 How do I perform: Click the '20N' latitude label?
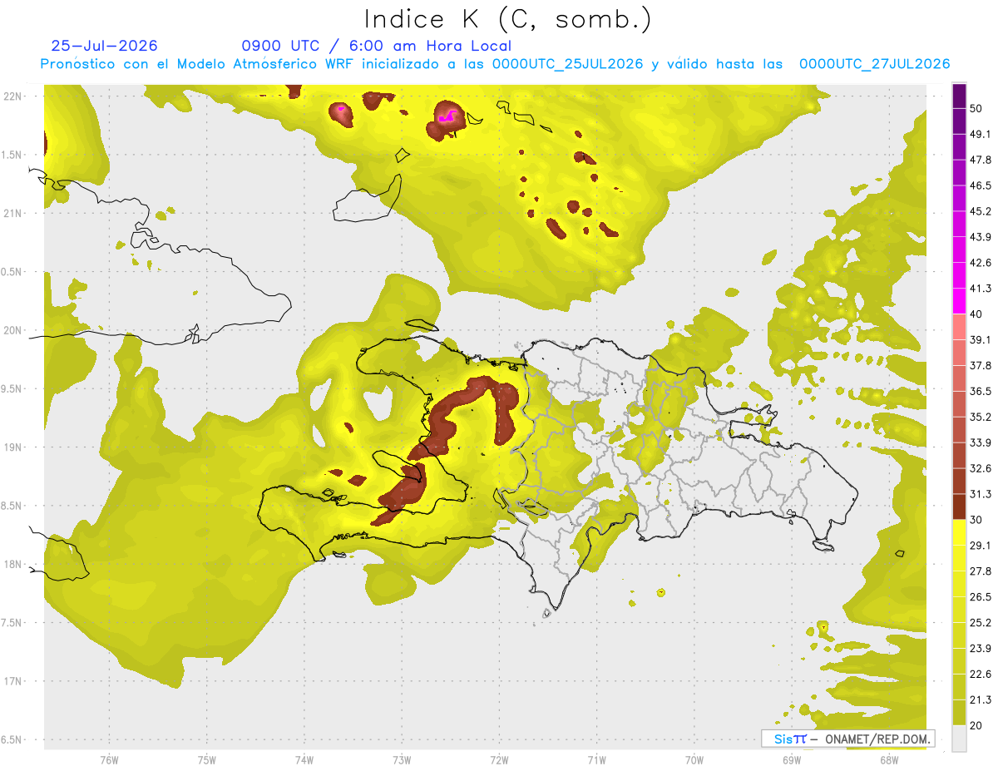click(x=12, y=330)
